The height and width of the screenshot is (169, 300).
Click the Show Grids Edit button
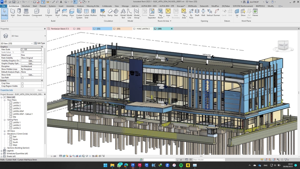point(31,75)
